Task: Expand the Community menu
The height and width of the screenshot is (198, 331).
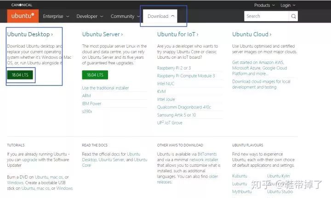Action: [125, 16]
